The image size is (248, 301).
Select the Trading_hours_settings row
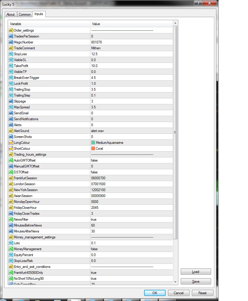(x=90, y=154)
